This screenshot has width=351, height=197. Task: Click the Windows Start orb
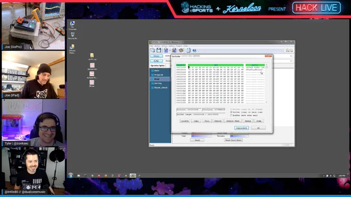click(x=71, y=175)
